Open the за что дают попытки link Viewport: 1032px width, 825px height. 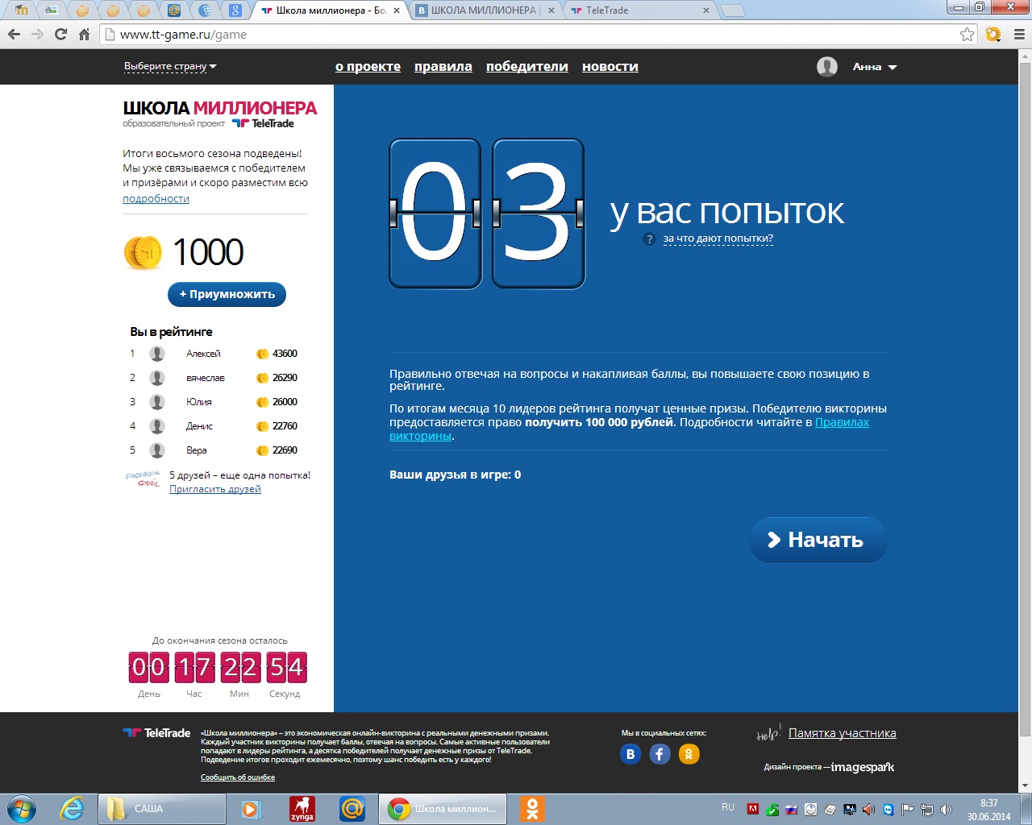pyautogui.click(x=718, y=238)
